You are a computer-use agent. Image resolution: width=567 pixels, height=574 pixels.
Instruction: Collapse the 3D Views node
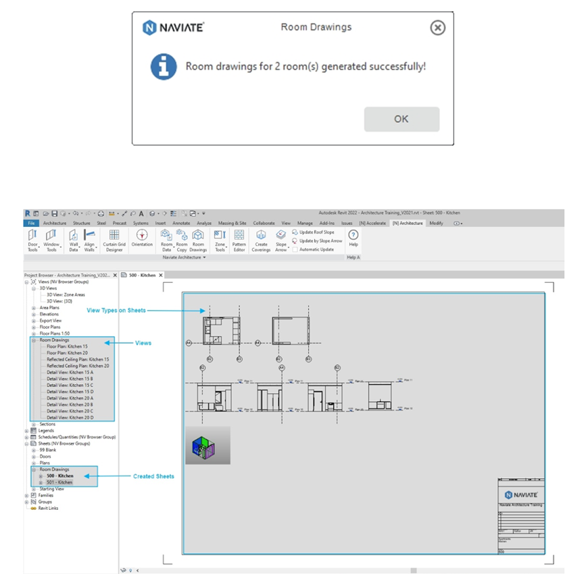[33, 288]
